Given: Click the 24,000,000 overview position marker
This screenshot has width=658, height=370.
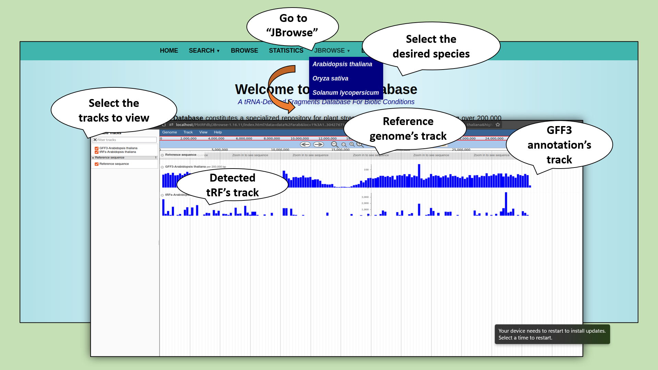Looking at the screenshot, I should [494, 138].
